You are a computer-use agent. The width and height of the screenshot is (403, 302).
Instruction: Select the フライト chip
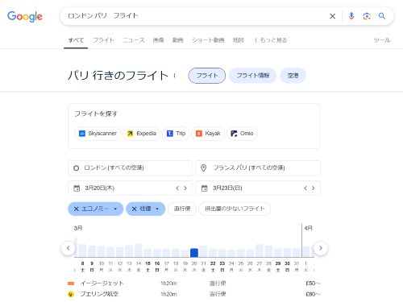(207, 76)
